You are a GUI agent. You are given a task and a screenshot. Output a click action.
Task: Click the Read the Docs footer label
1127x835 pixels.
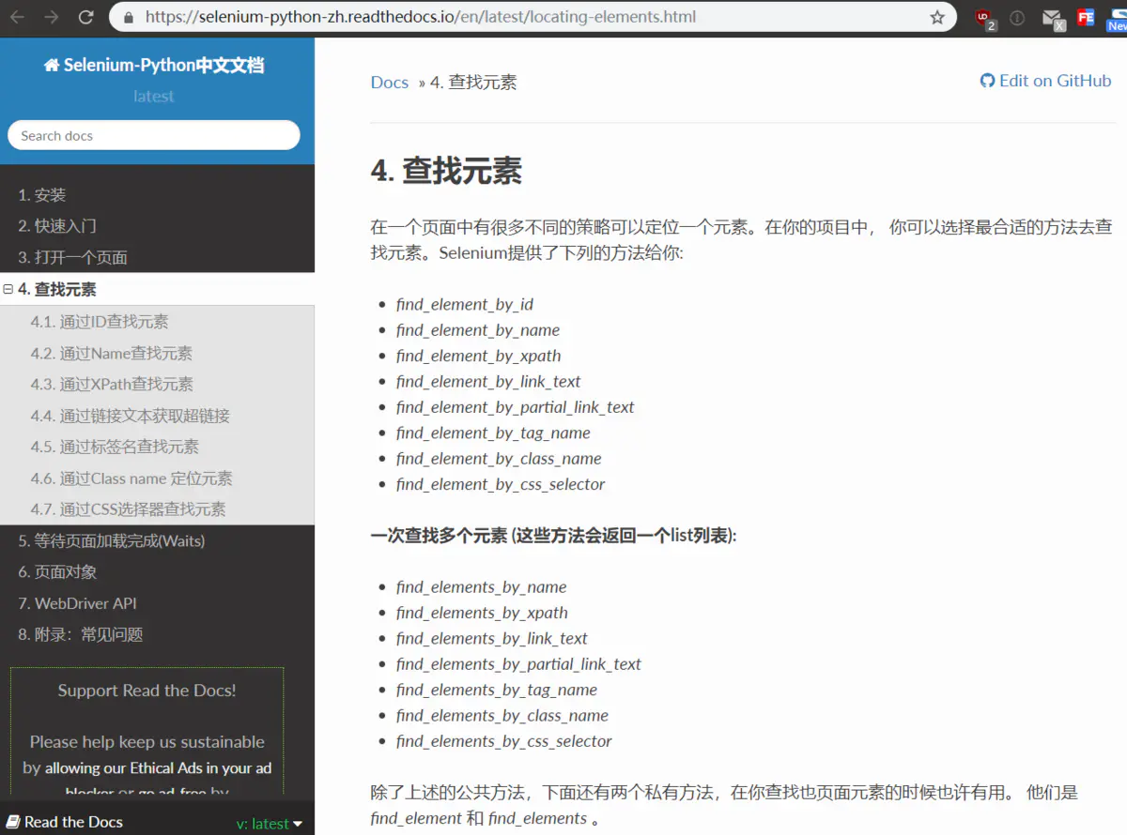tap(73, 823)
